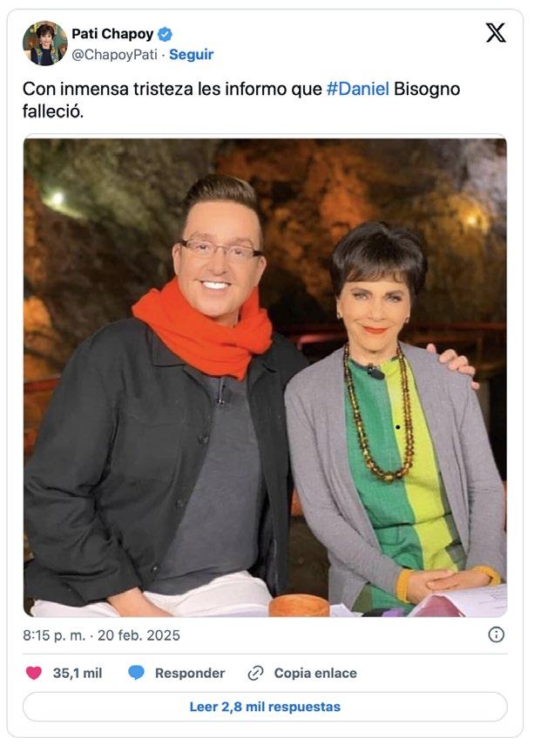
Task: Click the 20 feb. 2025 date
Action: [x=139, y=635]
